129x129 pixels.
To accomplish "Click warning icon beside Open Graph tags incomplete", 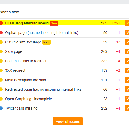I will click(x=1, y=99).
